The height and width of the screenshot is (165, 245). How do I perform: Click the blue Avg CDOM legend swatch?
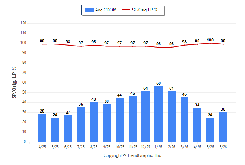pos(89,10)
